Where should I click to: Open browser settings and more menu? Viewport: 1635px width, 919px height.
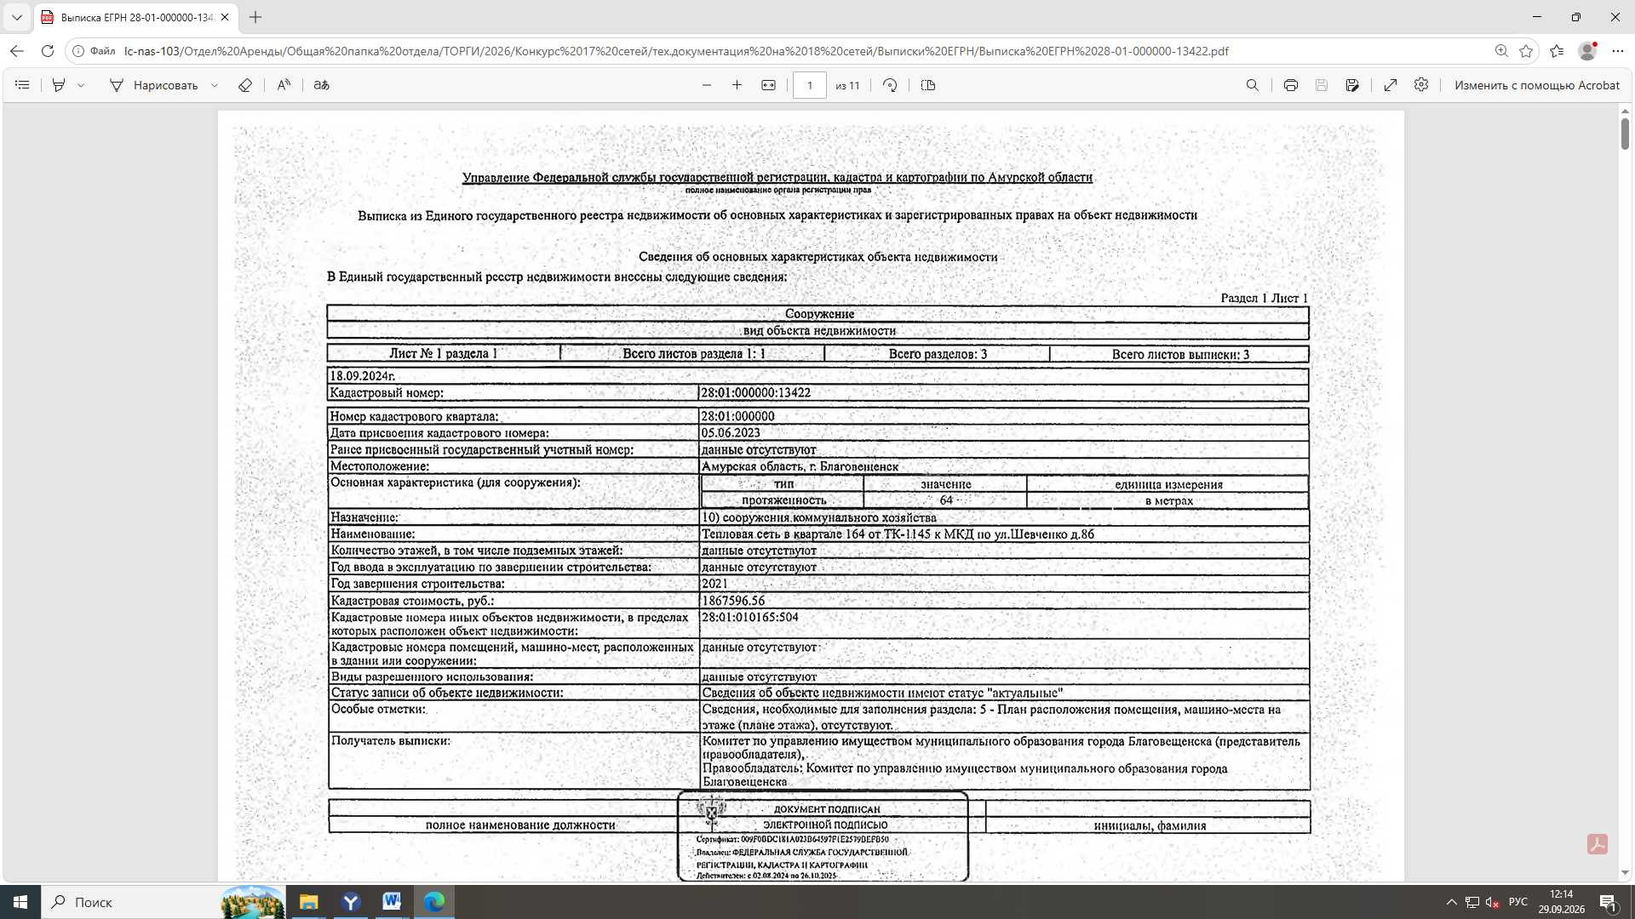(1618, 51)
